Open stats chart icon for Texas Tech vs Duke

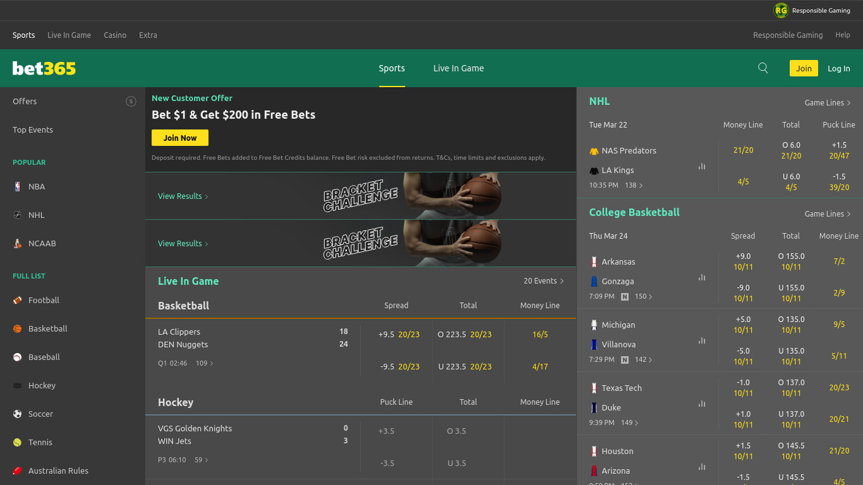[x=702, y=404]
